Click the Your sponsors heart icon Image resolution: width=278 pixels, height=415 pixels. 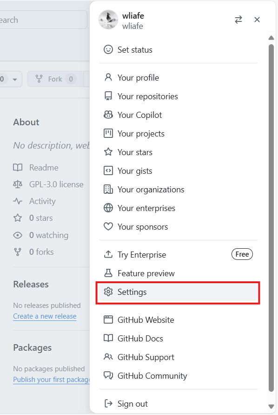point(108,226)
